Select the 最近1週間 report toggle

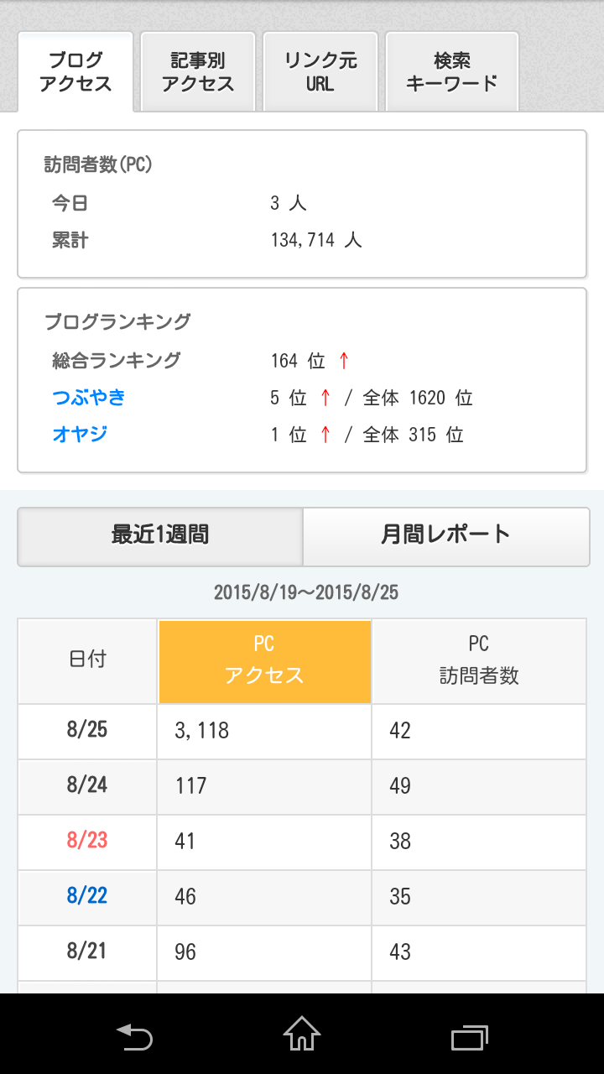pos(160,536)
